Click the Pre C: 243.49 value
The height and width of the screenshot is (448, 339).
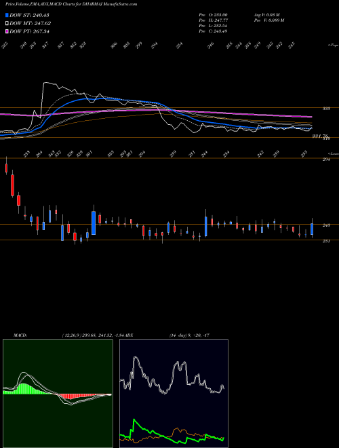click(213, 31)
